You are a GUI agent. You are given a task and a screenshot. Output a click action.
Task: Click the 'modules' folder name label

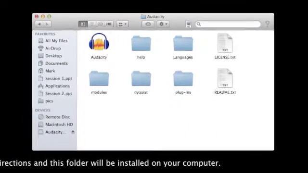(99, 92)
